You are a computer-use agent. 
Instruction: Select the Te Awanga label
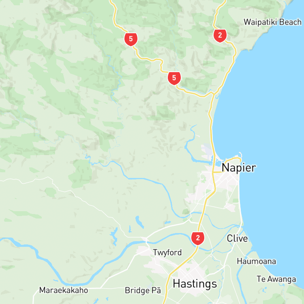(x=276, y=279)
